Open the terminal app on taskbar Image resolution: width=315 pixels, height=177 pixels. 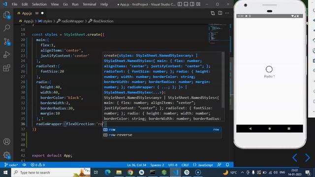[153, 173]
